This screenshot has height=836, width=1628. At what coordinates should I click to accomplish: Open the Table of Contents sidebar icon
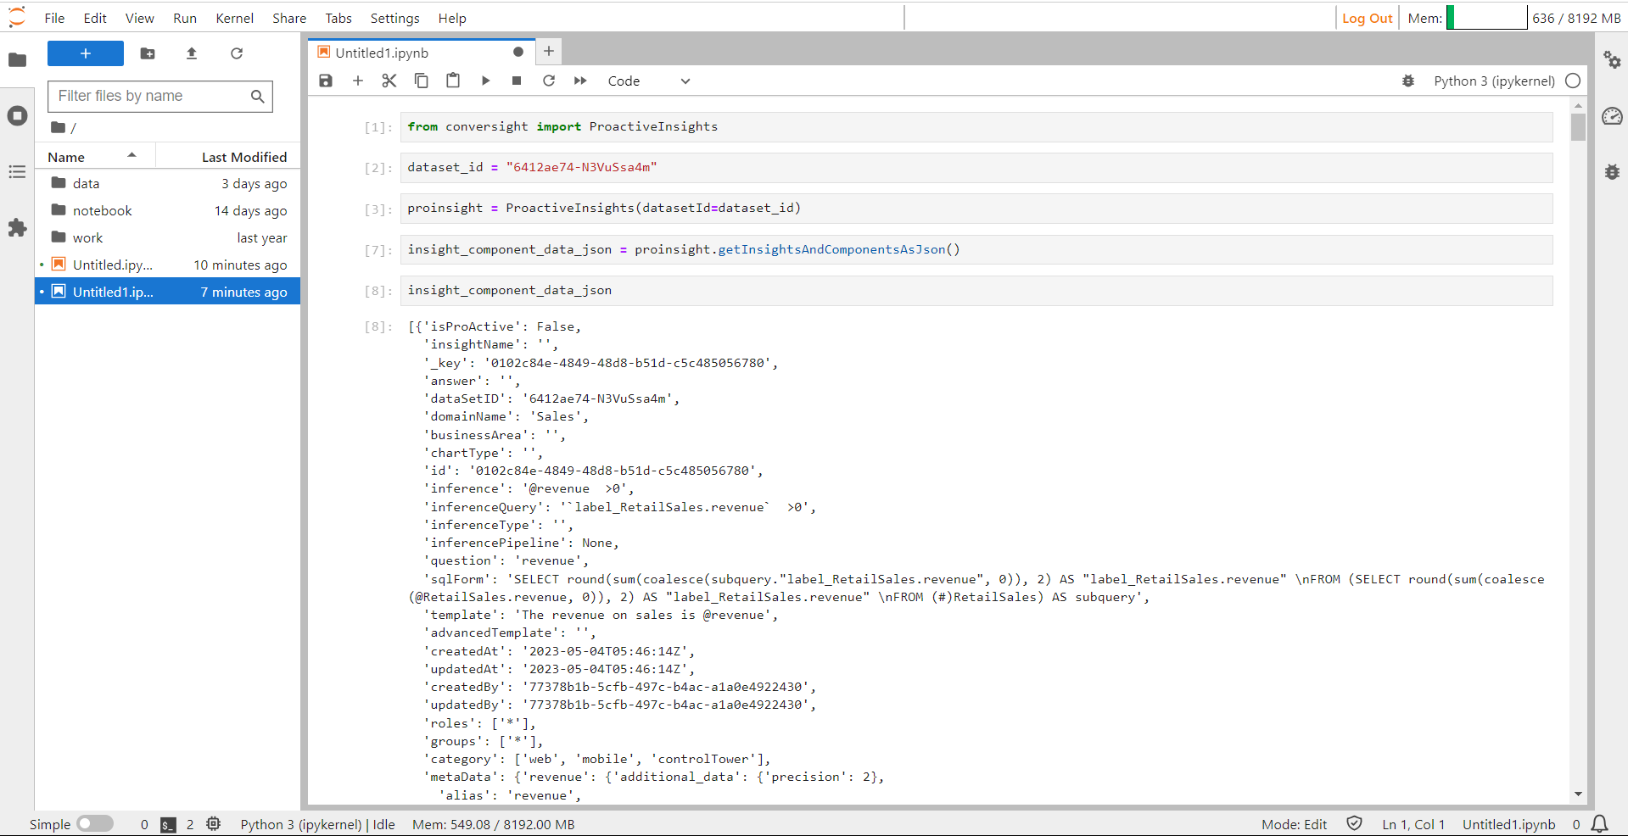(x=17, y=172)
